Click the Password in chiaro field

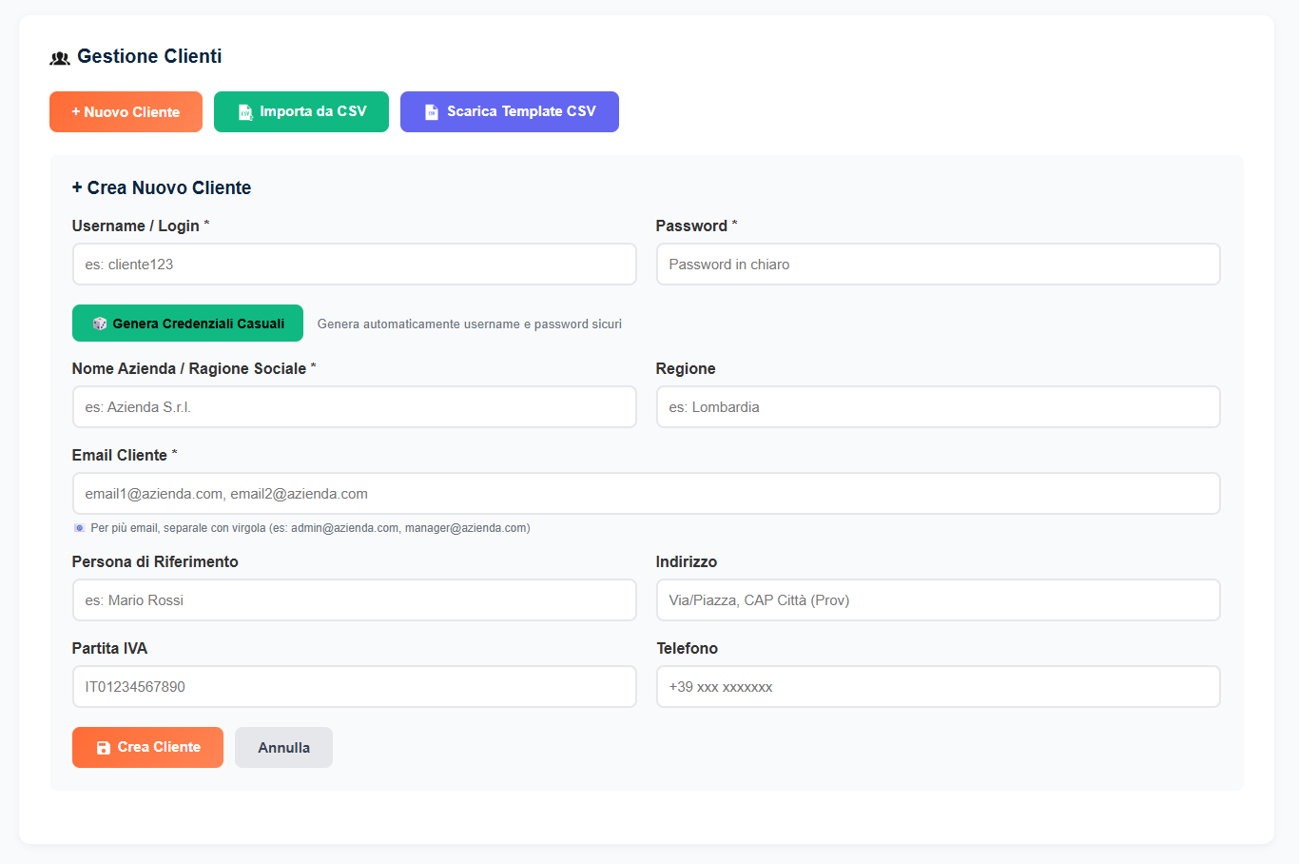tap(938, 264)
